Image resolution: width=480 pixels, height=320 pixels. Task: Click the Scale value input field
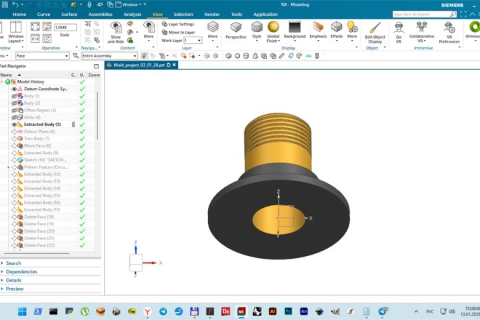point(65,27)
